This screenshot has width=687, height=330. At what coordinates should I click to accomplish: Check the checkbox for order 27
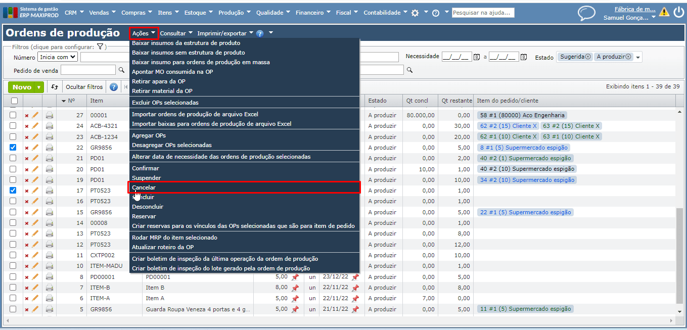tap(13, 115)
